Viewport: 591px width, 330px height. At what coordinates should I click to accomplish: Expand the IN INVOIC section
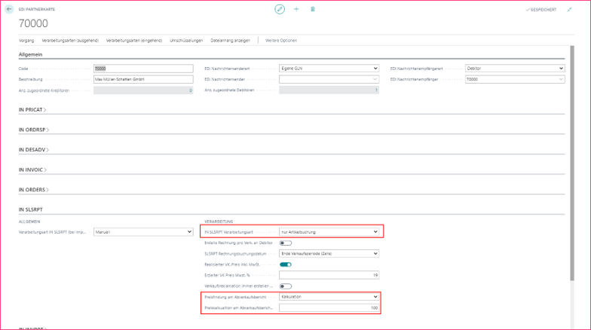[32, 170]
